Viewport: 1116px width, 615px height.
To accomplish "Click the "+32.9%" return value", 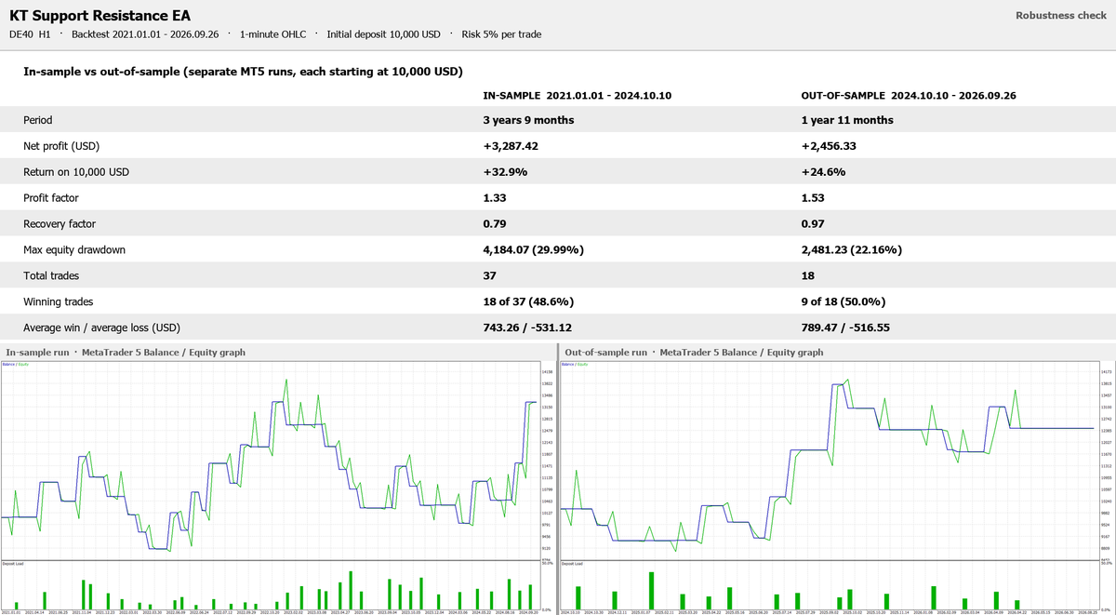I will point(504,172).
